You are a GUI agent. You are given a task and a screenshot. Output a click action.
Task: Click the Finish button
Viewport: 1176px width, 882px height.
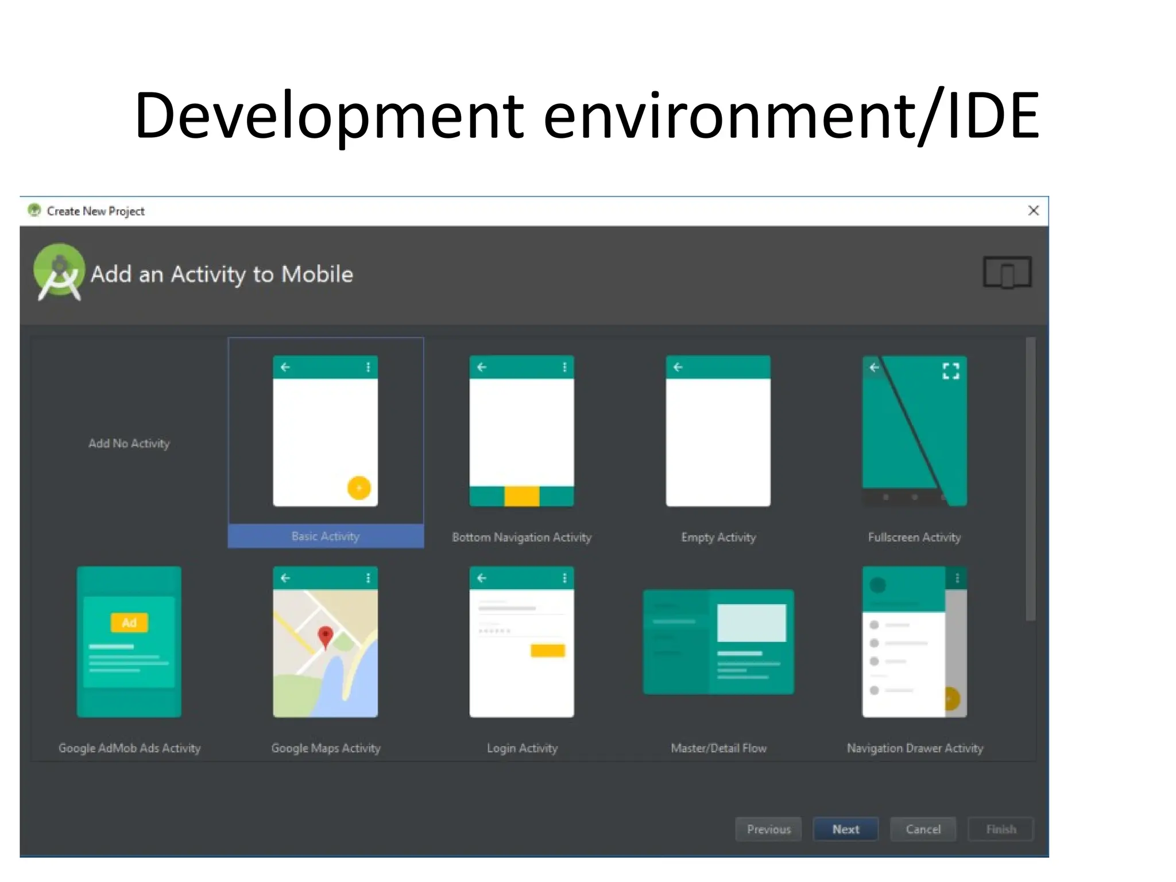1000,829
